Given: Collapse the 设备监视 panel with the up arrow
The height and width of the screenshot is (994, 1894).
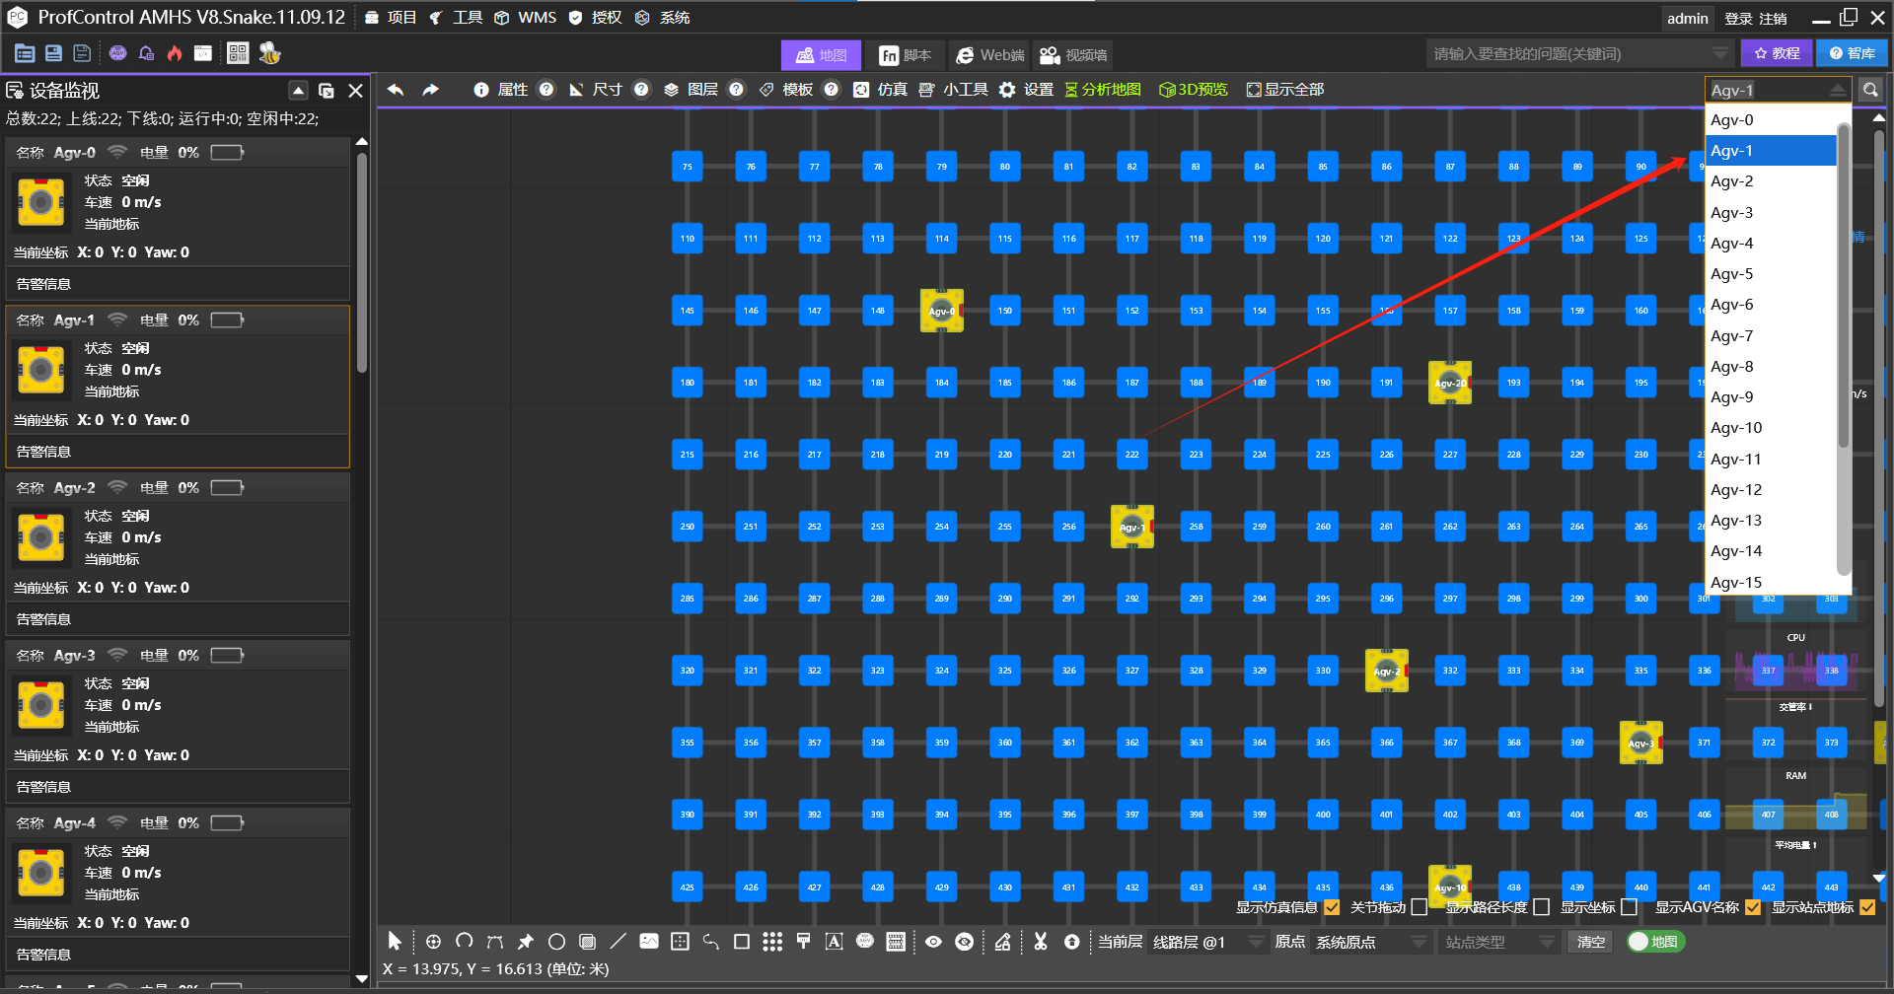Looking at the screenshot, I should (x=298, y=91).
